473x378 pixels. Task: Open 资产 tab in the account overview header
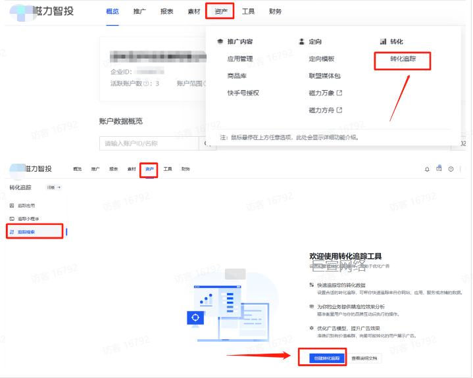point(221,11)
